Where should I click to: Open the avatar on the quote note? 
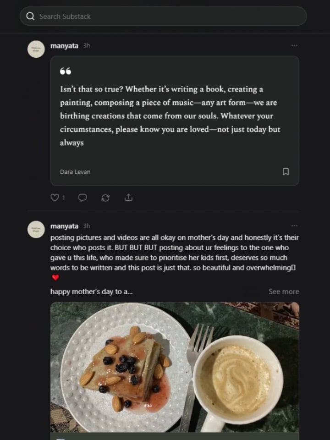36,49
